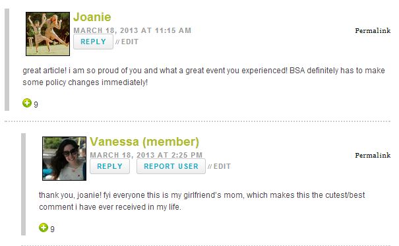This screenshot has width=399, height=246.
Task: Click the green plus icon under Joanie's comment
Action: [x=27, y=103]
